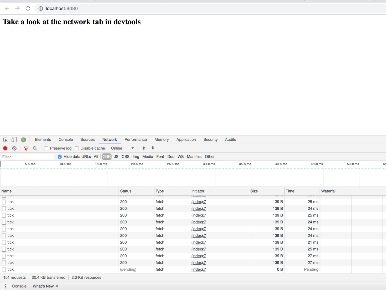Sort requests by Status column
Image resolution: width=386 pixels, height=290 pixels.
[136, 191]
